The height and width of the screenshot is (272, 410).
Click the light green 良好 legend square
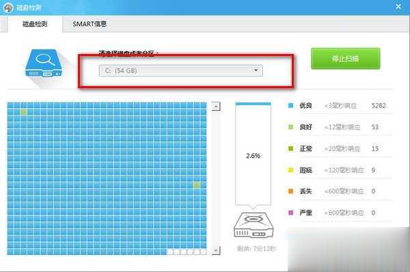pos(290,127)
